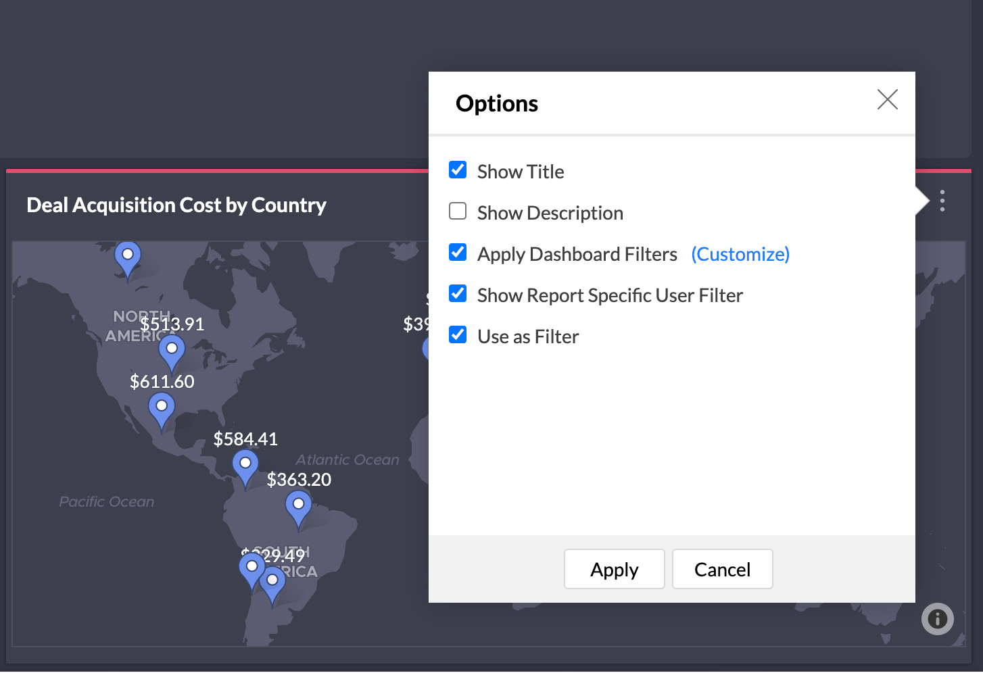Viewport: 983px width, 673px height.
Task: Open the Customize link for dashboard filters
Action: [740, 254]
